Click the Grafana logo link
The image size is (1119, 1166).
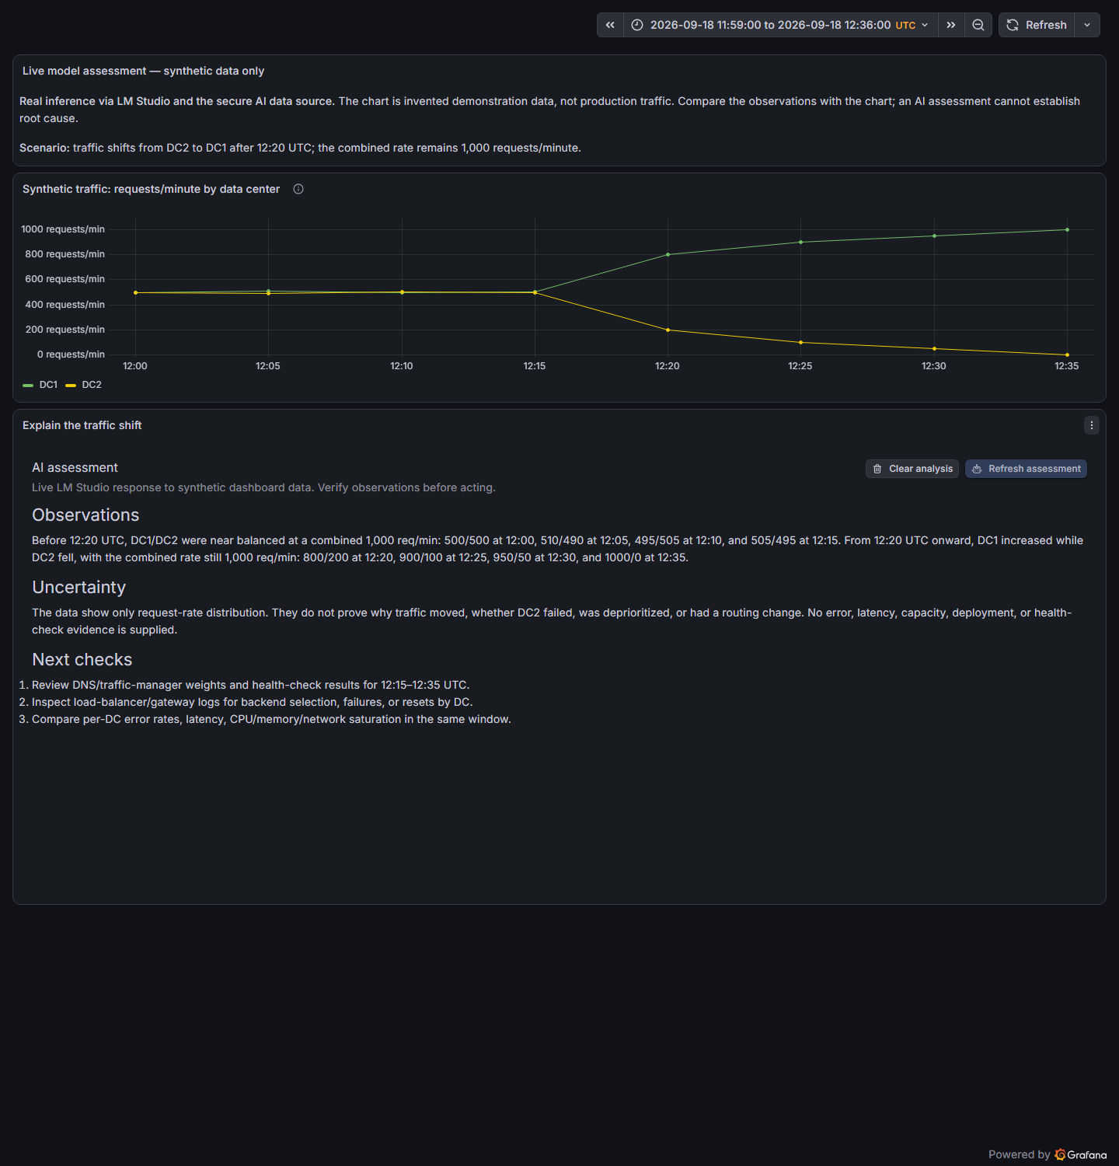[x=1081, y=1154]
